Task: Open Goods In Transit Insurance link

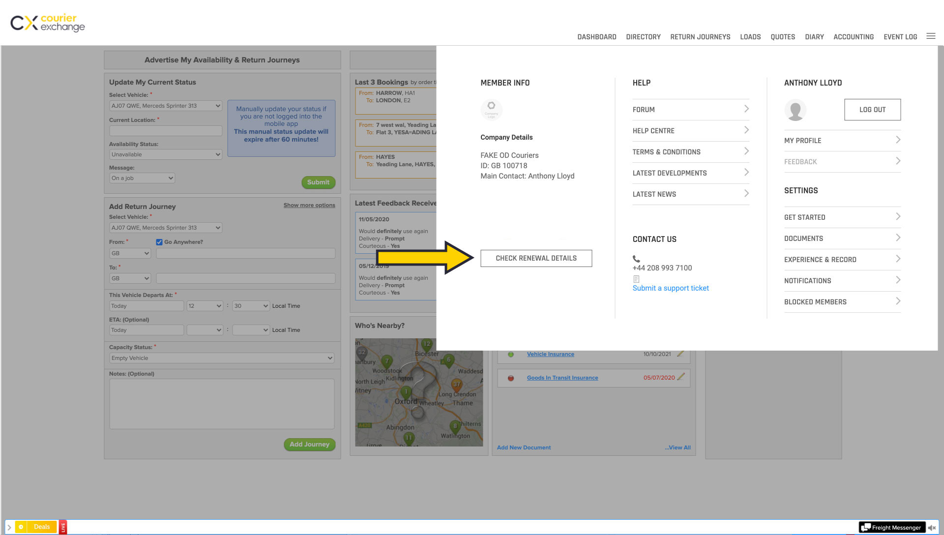Action: [562, 378]
